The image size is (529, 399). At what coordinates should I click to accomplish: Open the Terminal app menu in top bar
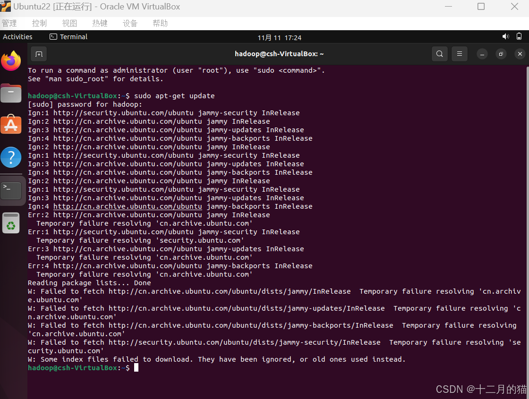(68, 37)
